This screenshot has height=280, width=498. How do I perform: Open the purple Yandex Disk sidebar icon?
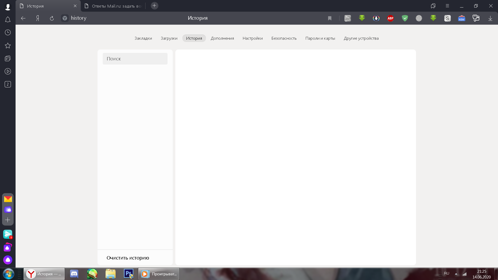click(8, 209)
